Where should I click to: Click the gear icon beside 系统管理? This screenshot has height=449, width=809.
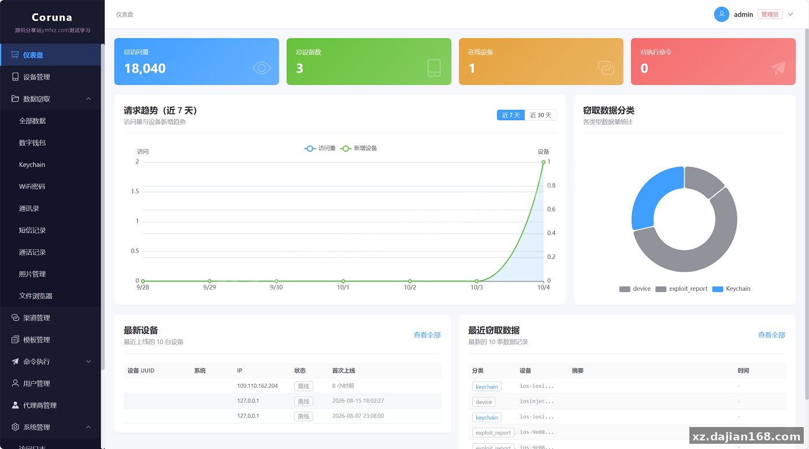16,427
